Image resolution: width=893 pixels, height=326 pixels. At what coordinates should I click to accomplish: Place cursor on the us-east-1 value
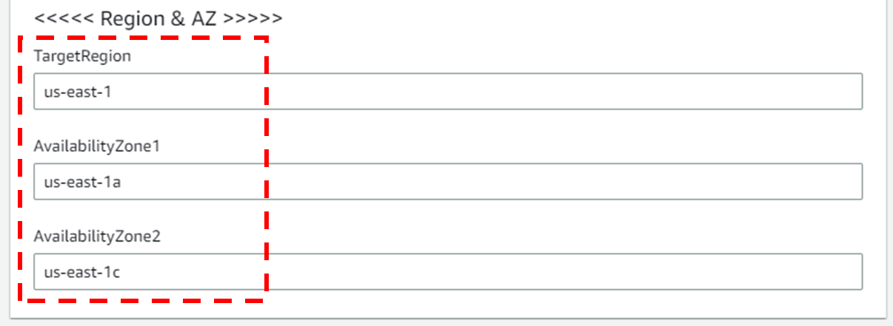(77, 92)
